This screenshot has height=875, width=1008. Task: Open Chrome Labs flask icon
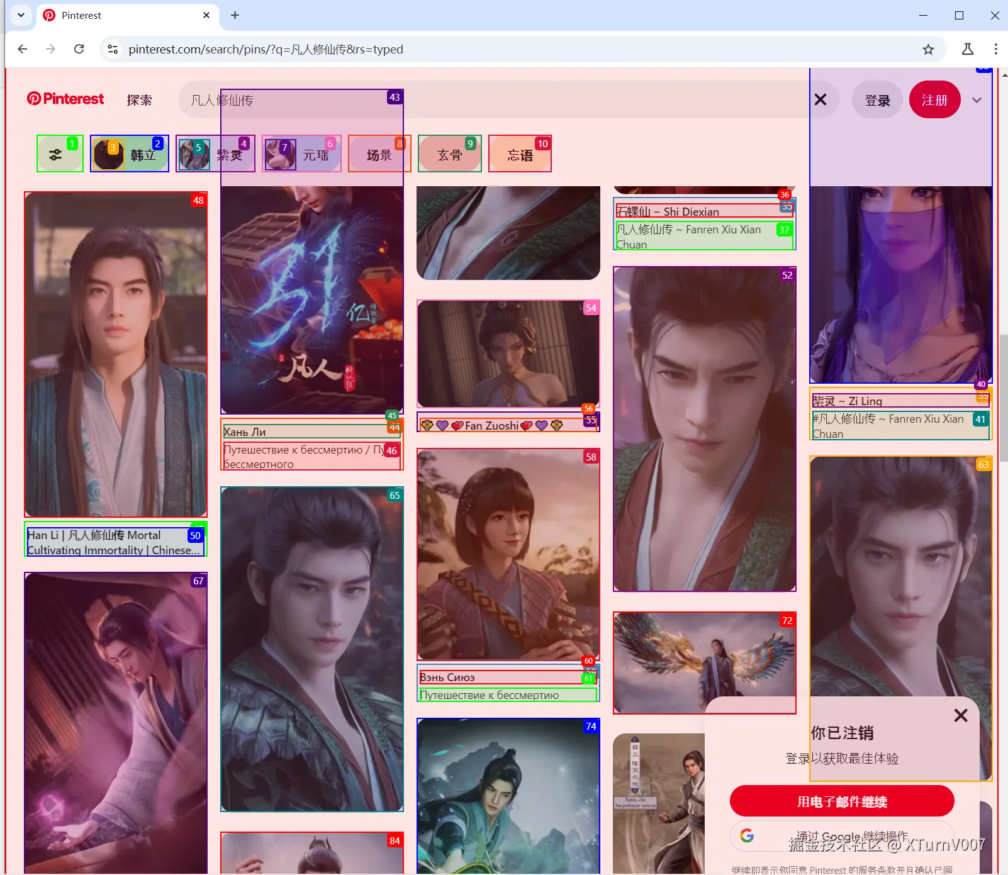968,49
